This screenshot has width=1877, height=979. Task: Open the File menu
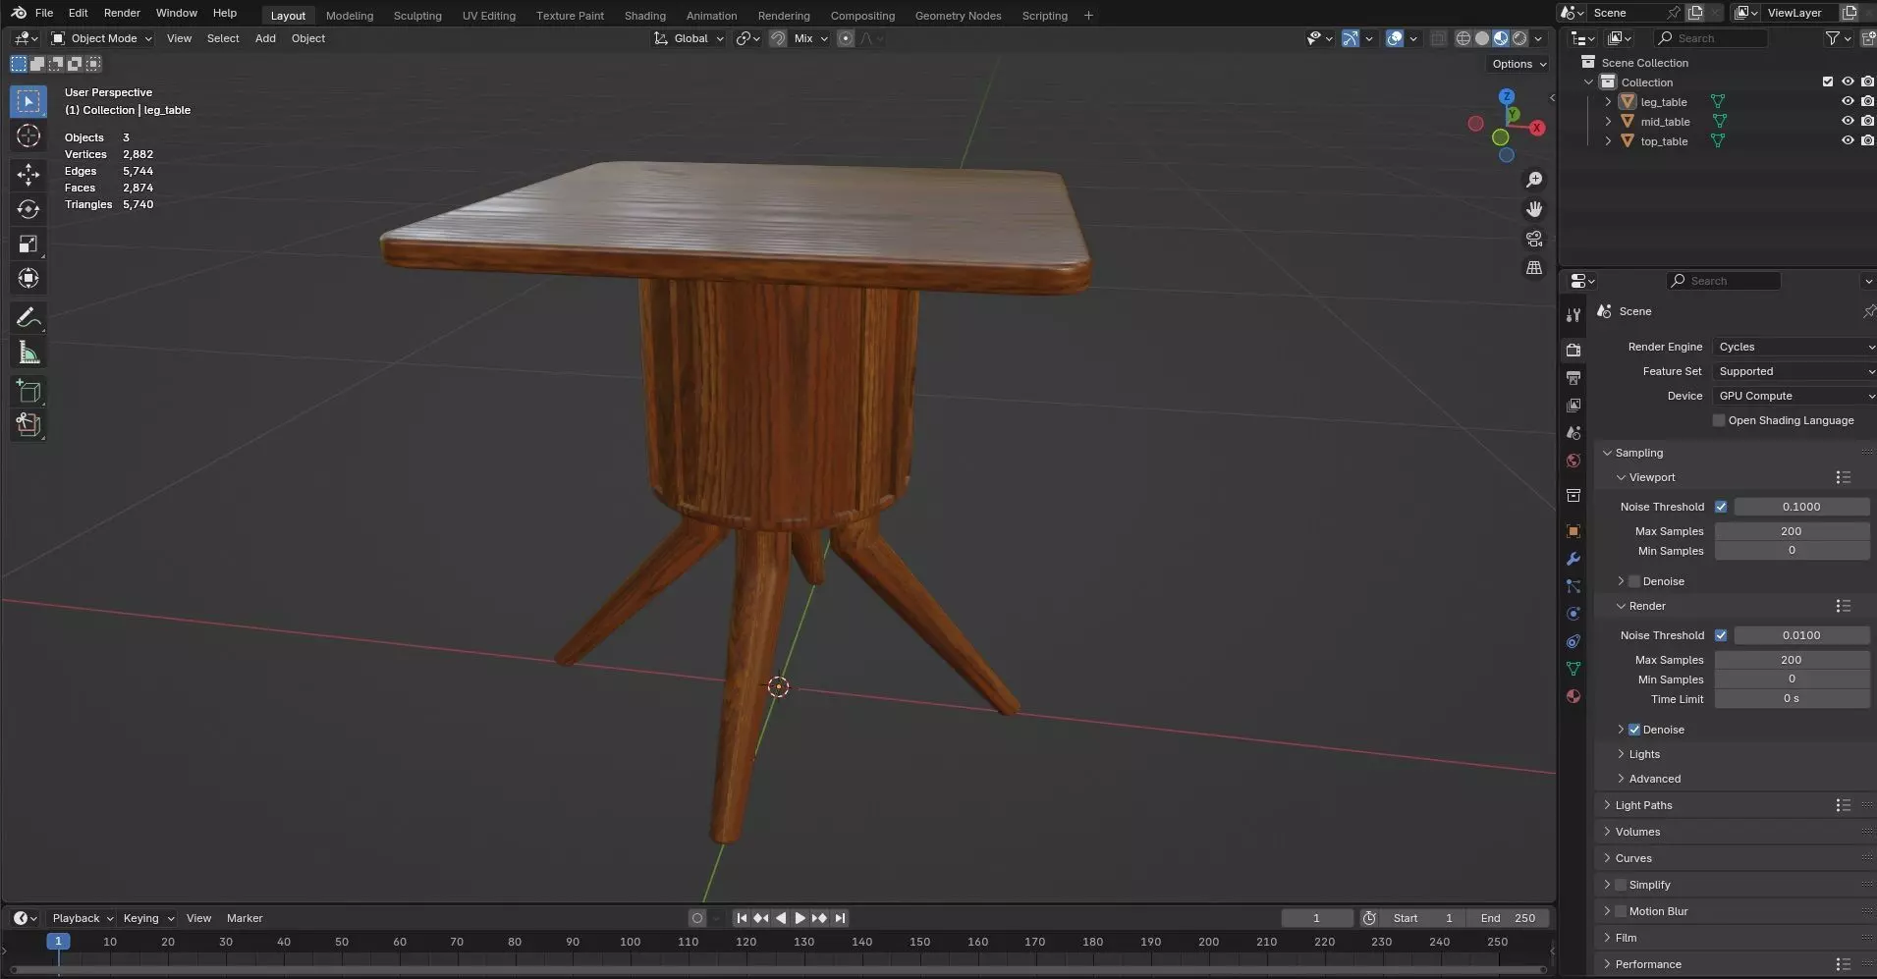pos(44,13)
